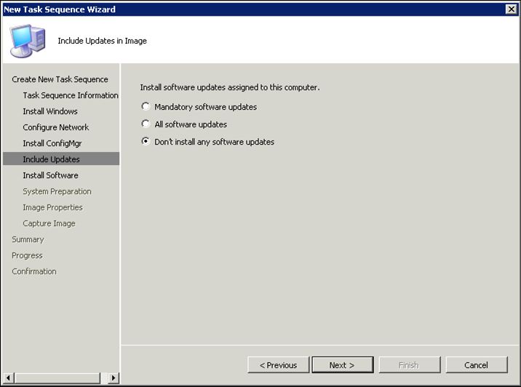Click the Confirmation step
521x387 pixels.
(34, 271)
